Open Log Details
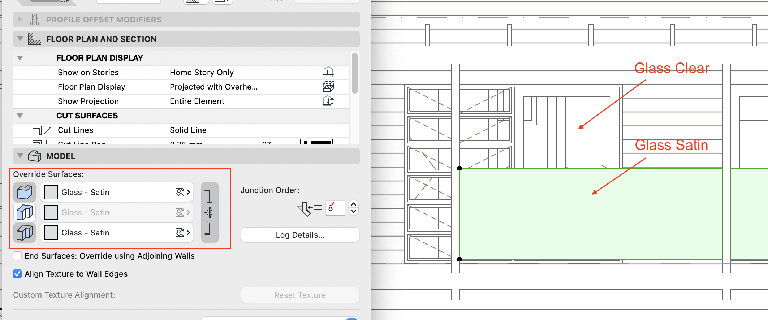 tap(300, 235)
